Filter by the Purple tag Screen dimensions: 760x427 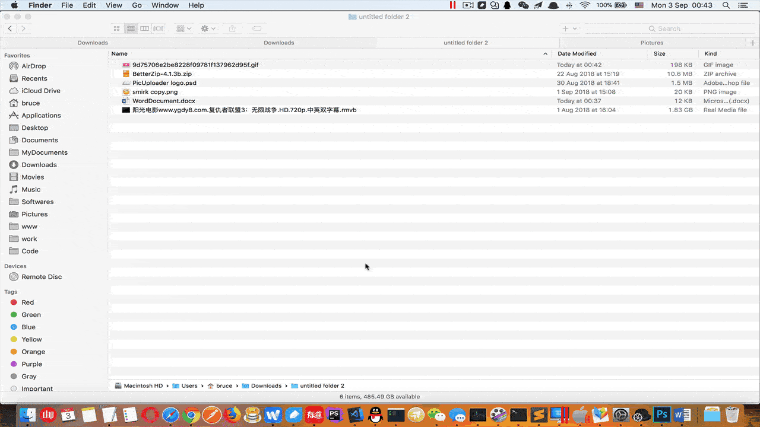[x=31, y=364]
